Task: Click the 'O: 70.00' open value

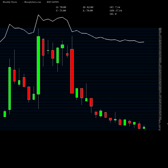Action: pos(61,7)
